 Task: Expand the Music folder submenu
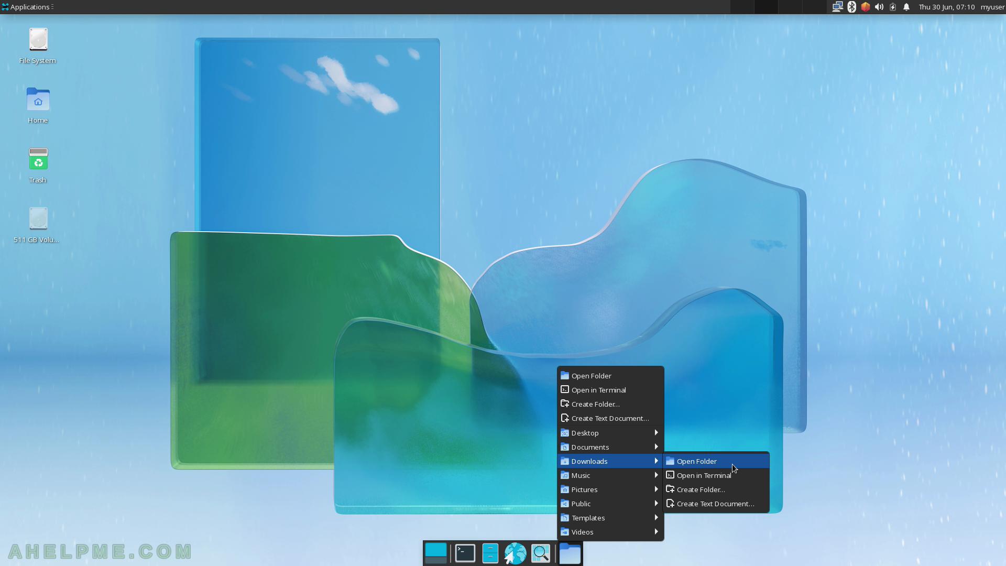point(610,475)
